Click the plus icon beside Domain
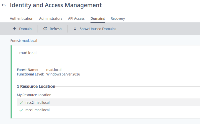 pyautogui.click(x=14, y=29)
